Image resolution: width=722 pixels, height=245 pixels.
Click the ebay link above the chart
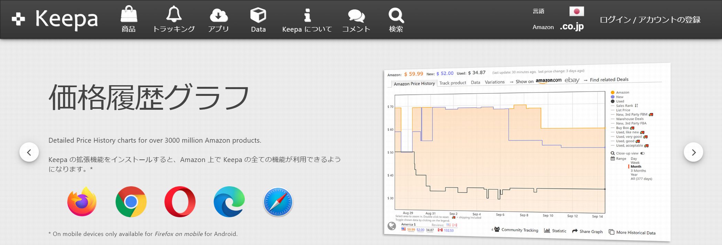pos(572,80)
